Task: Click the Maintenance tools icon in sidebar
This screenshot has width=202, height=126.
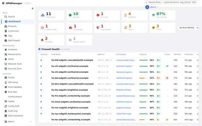Action: click(6, 54)
